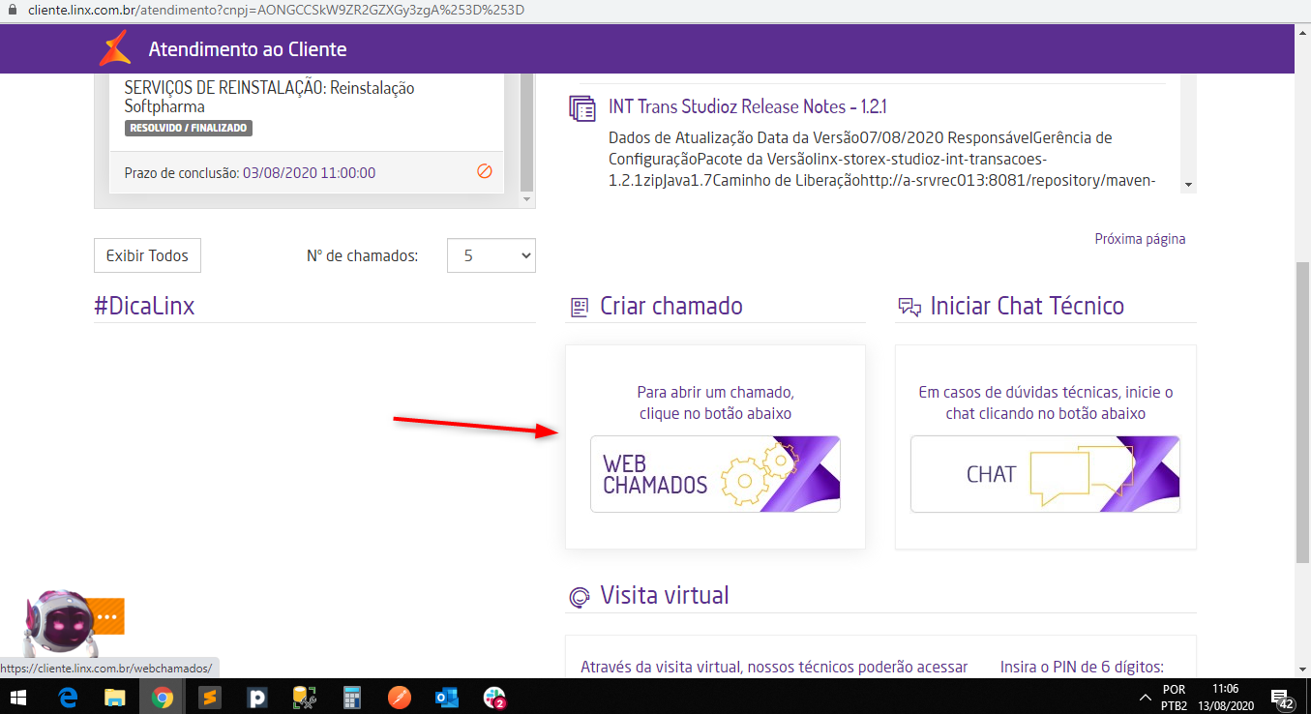Click the orange cancelled icon on the ticket card
Viewport: 1311px width, 714px height.
point(485,171)
